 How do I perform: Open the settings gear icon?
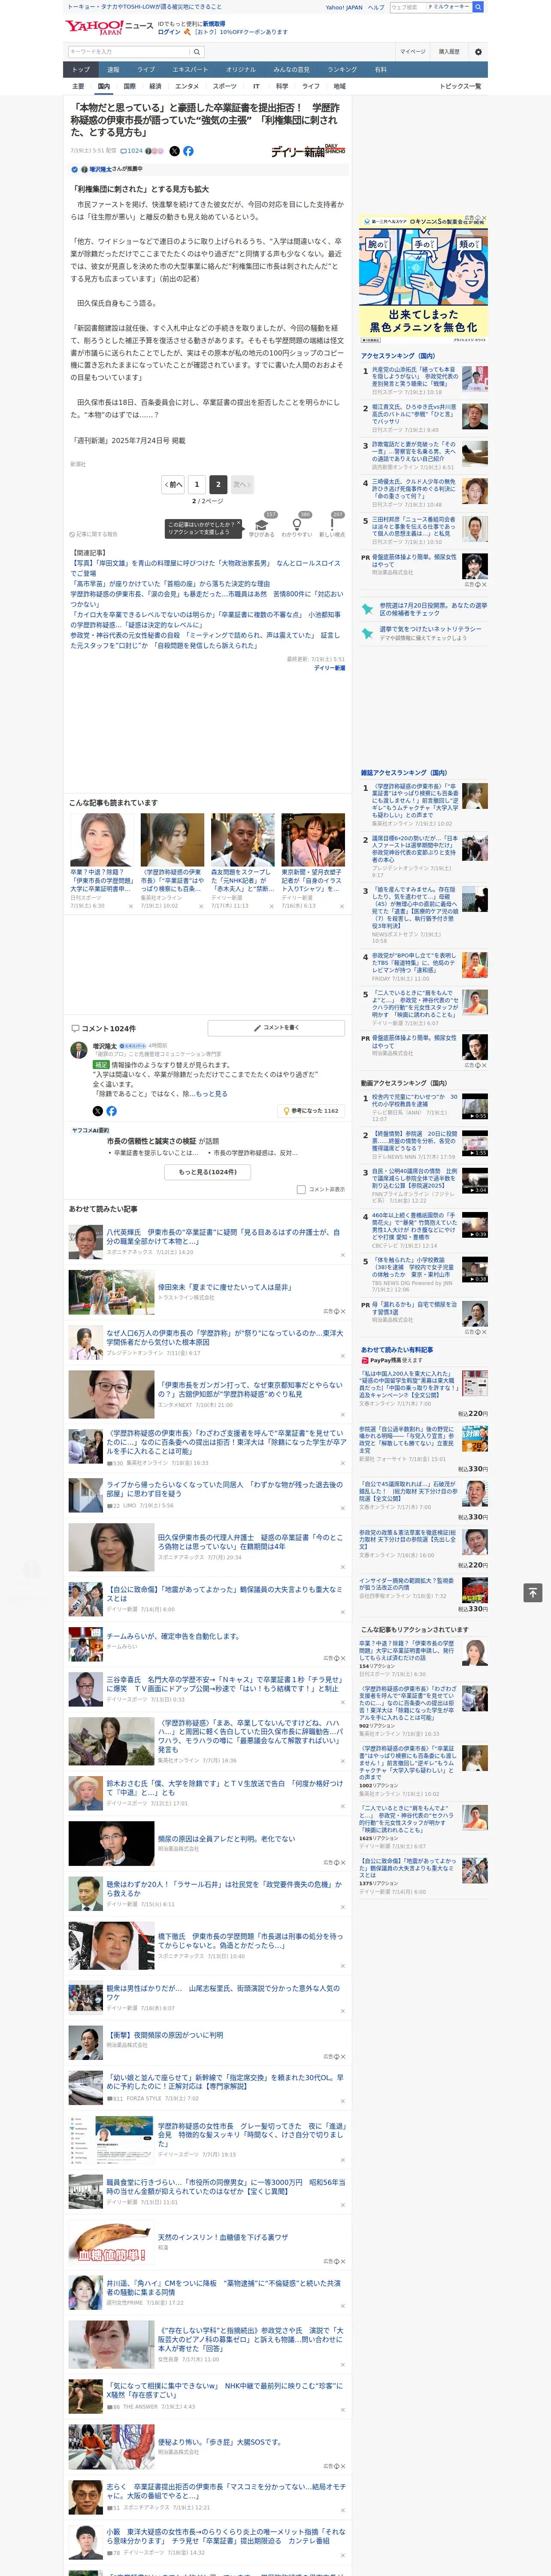pos(478,52)
